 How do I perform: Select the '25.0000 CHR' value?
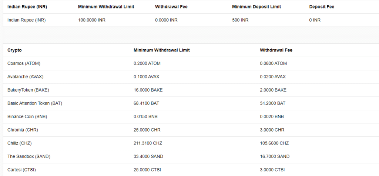pyautogui.click(x=147, y=130)
